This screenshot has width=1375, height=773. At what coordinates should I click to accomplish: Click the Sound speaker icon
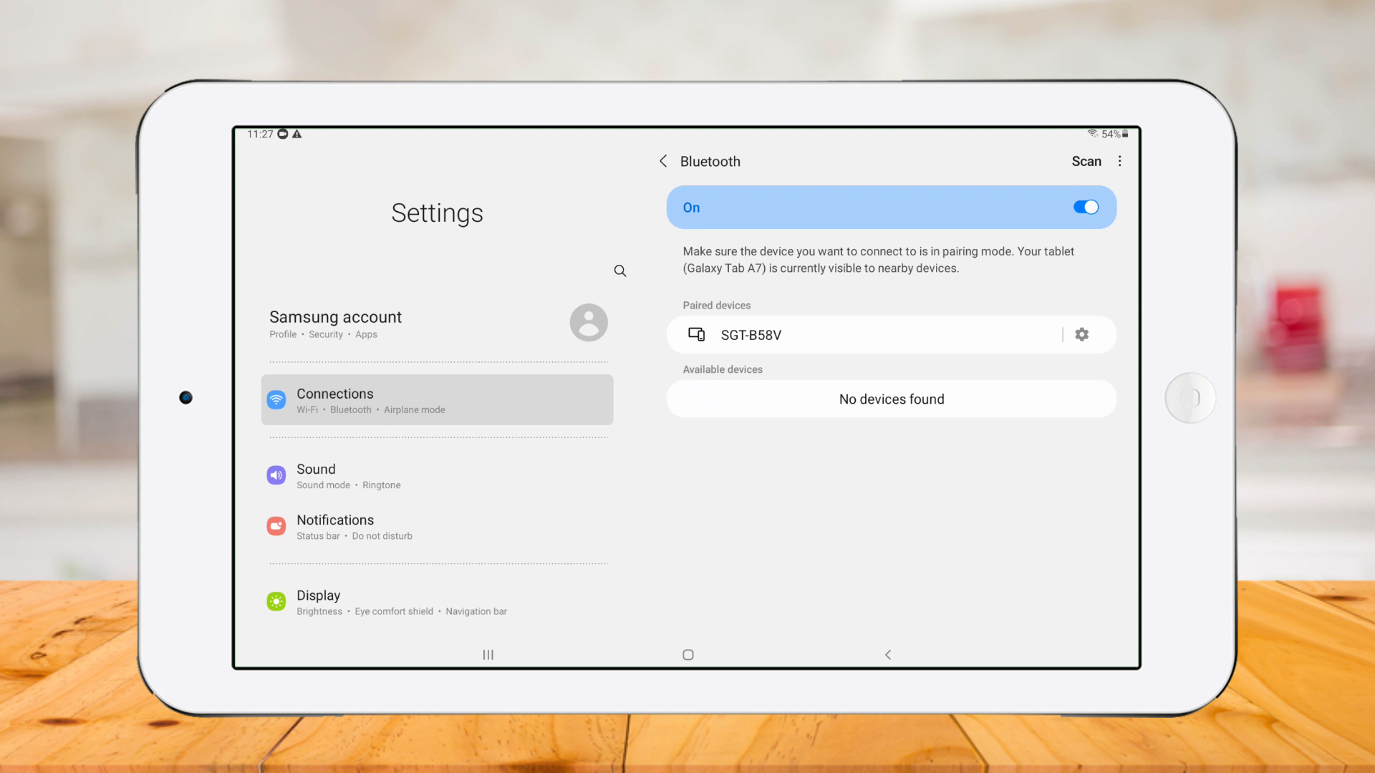pyautogui.click(x=276, y=475)
